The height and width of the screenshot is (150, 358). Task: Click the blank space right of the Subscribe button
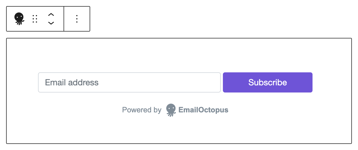pos(332,82)
